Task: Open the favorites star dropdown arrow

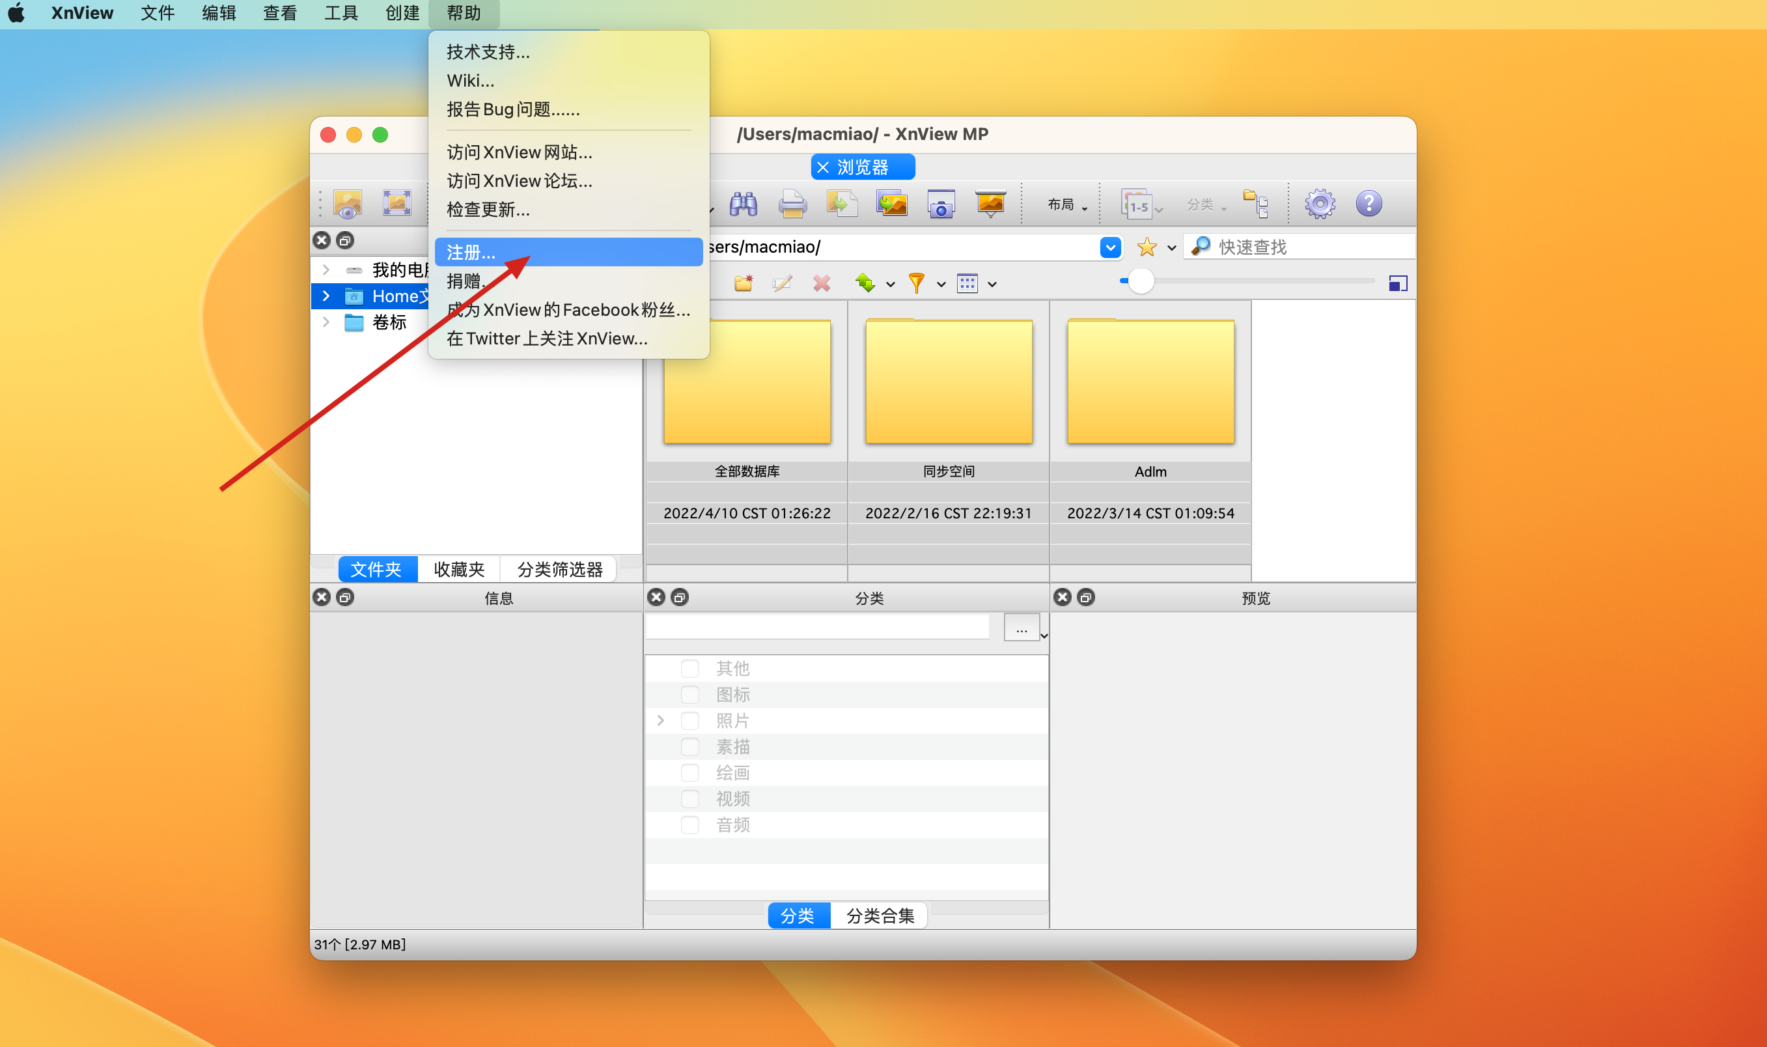Action: (1171, 247)
